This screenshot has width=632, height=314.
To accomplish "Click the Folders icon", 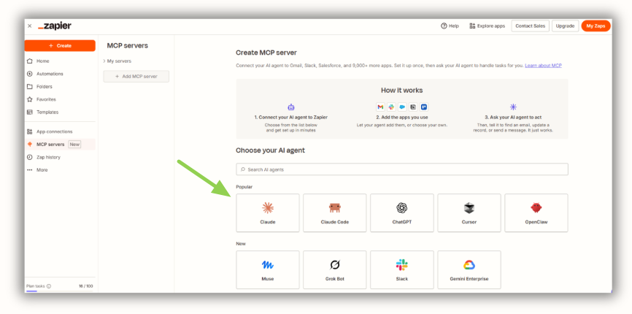I will (29, 87).
